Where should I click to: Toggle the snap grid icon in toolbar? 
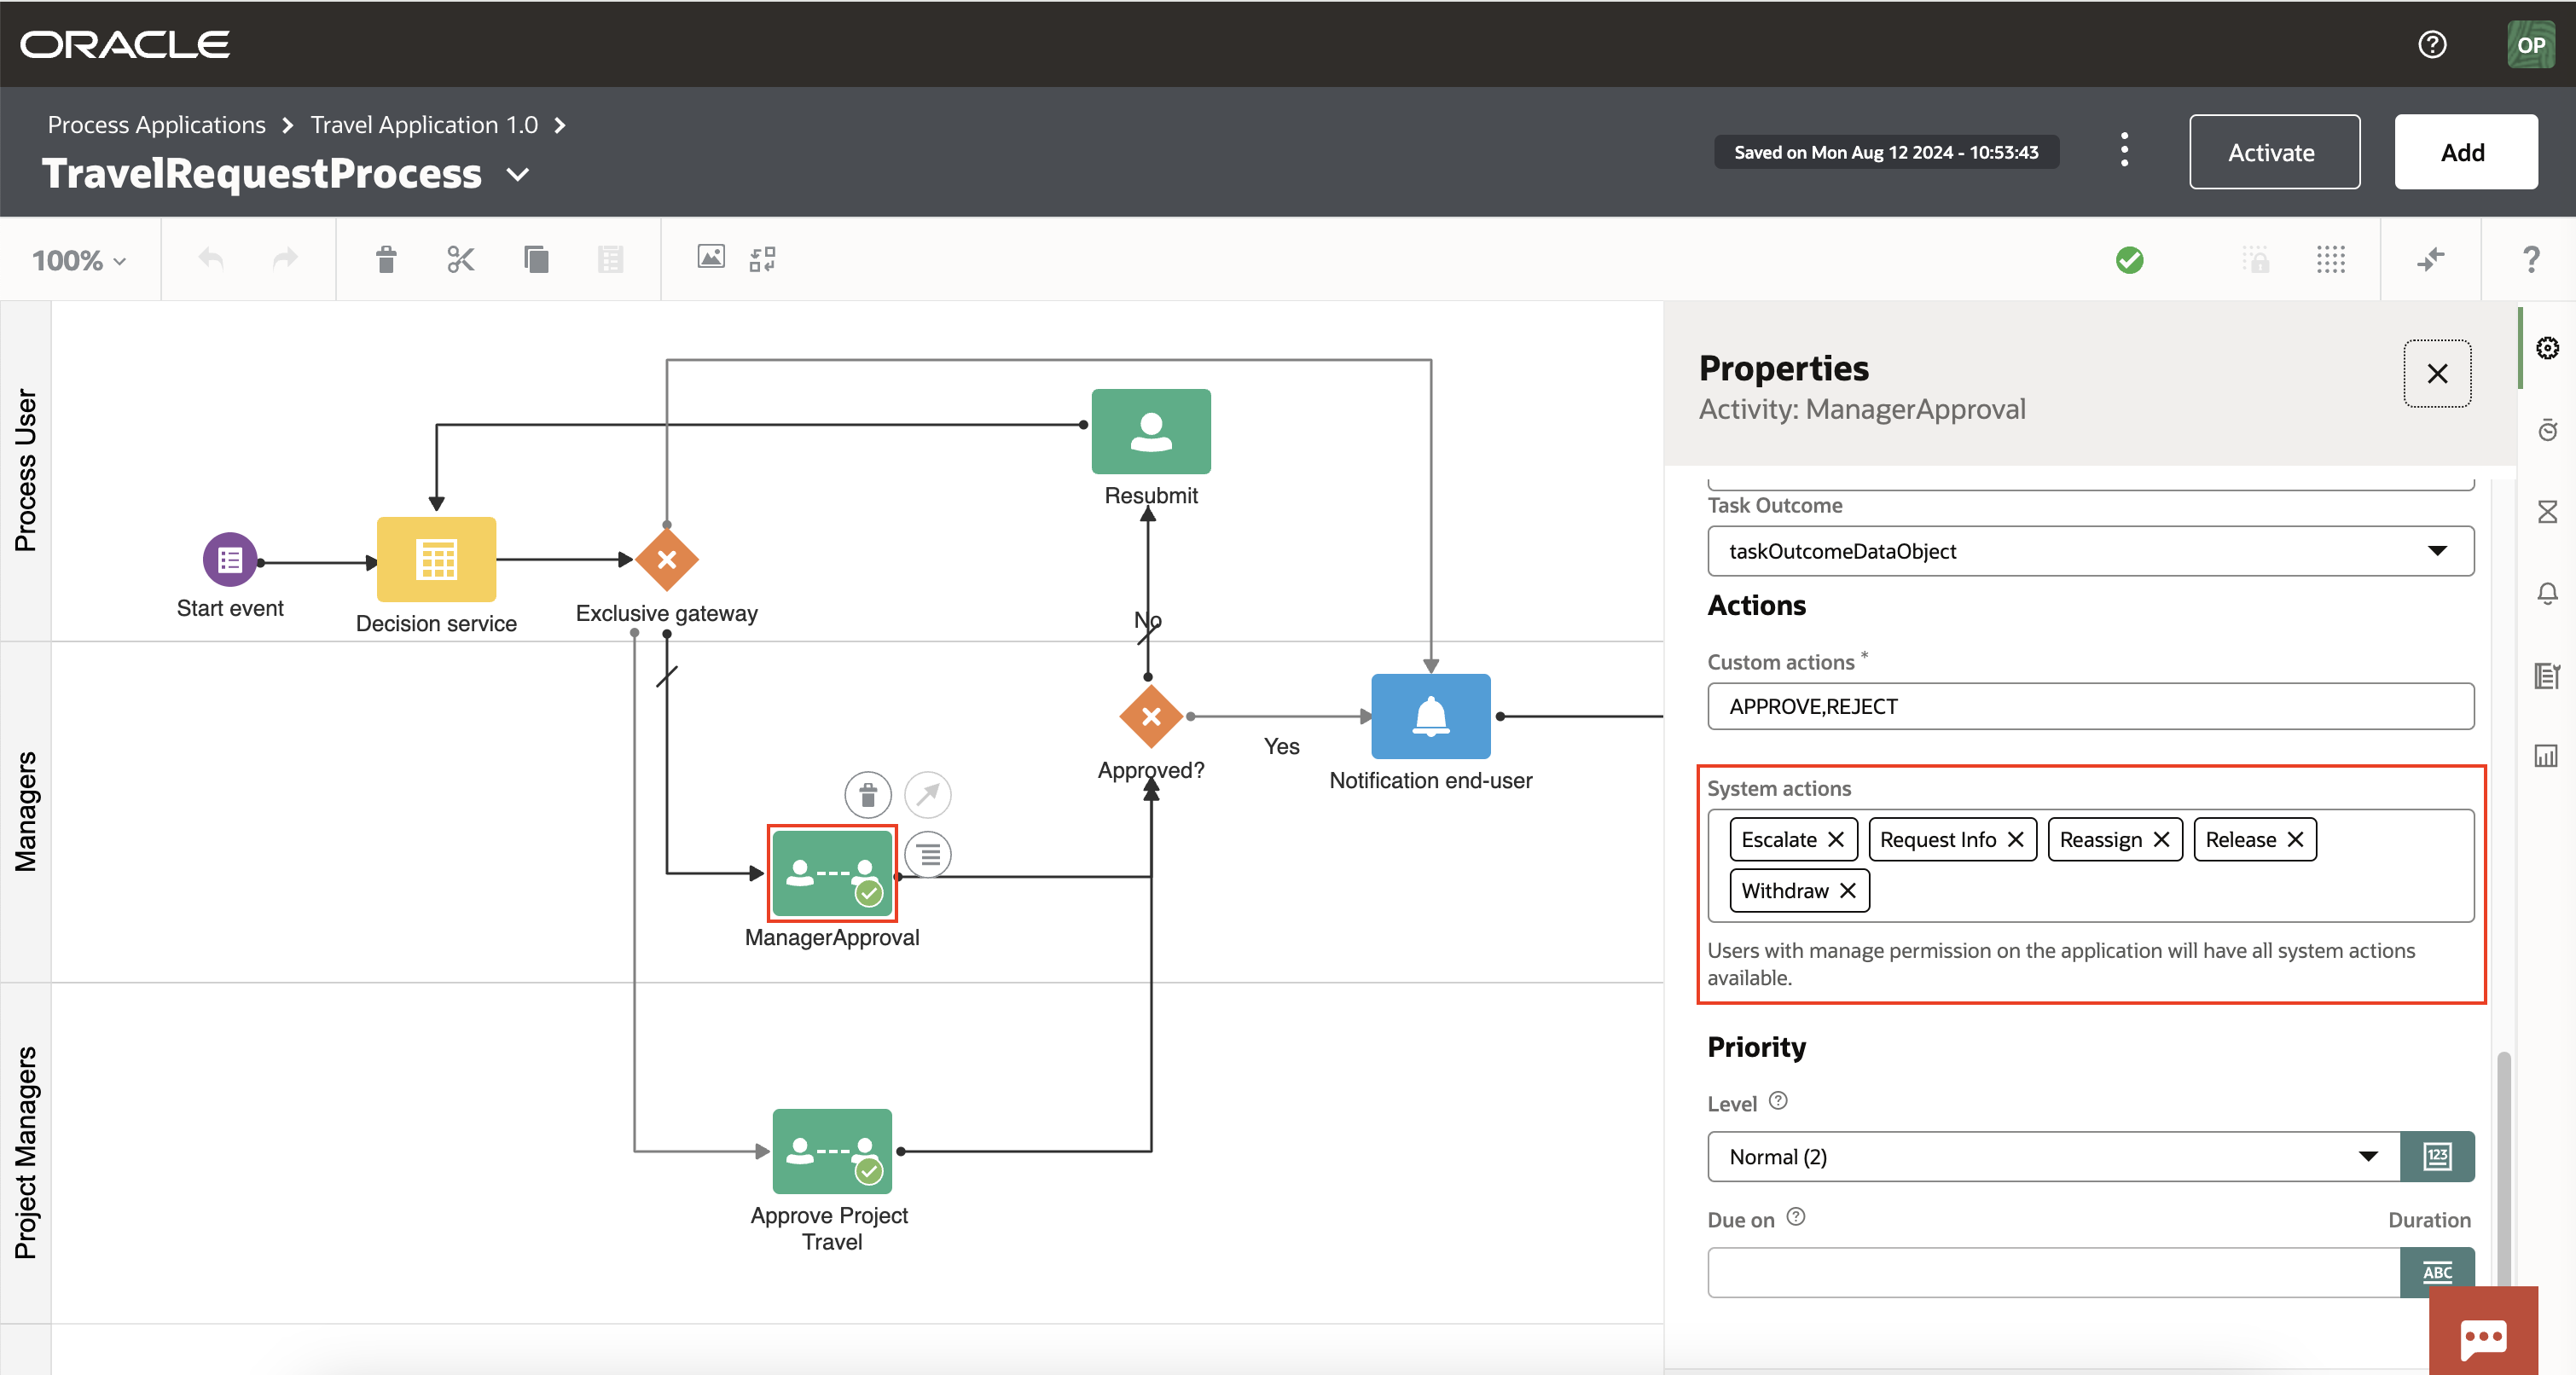[x=2332, y=260]
